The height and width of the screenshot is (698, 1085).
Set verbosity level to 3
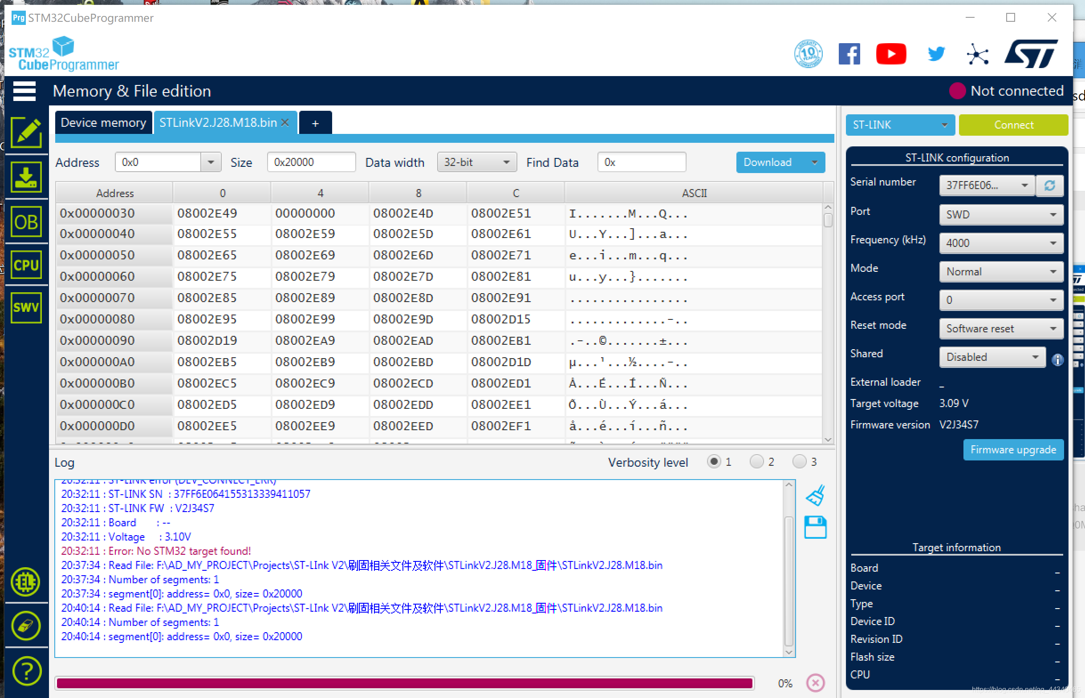click(799, 461)
